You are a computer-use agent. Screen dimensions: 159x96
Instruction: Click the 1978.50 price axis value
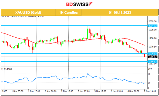153,47
